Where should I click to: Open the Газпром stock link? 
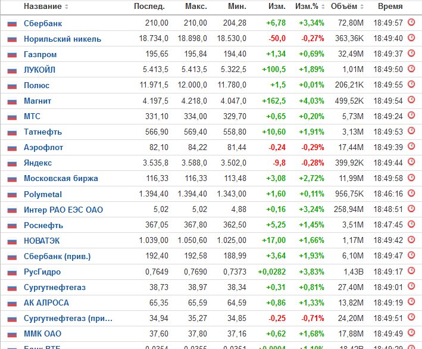[x=40, y=54]
